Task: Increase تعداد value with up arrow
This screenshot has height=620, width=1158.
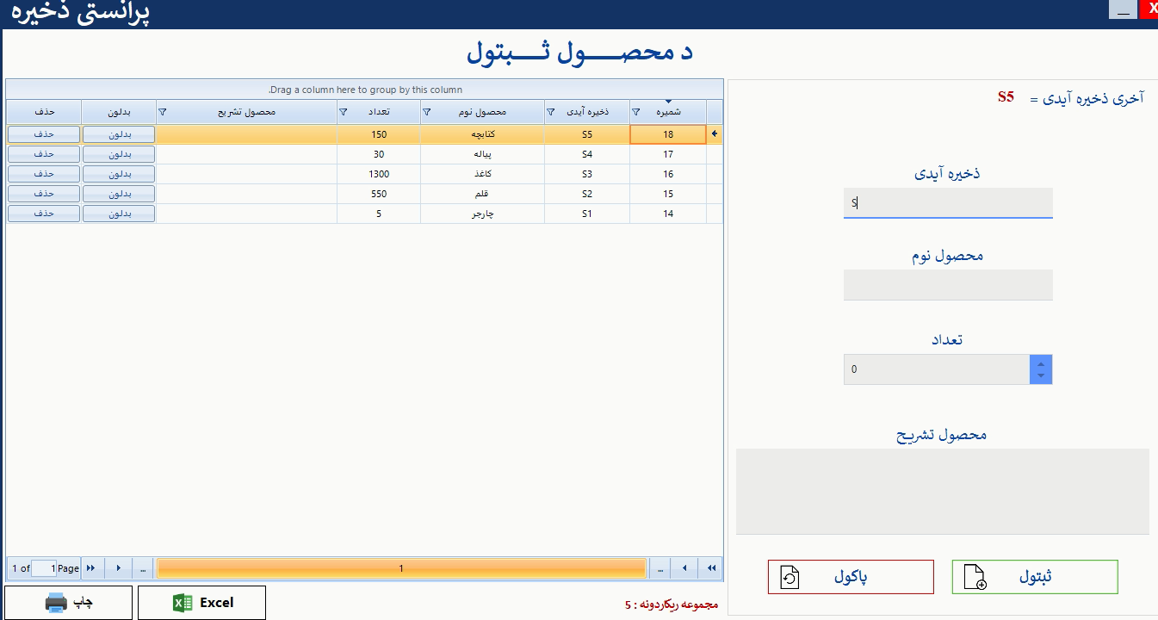Action: (x=1041, y=363)
